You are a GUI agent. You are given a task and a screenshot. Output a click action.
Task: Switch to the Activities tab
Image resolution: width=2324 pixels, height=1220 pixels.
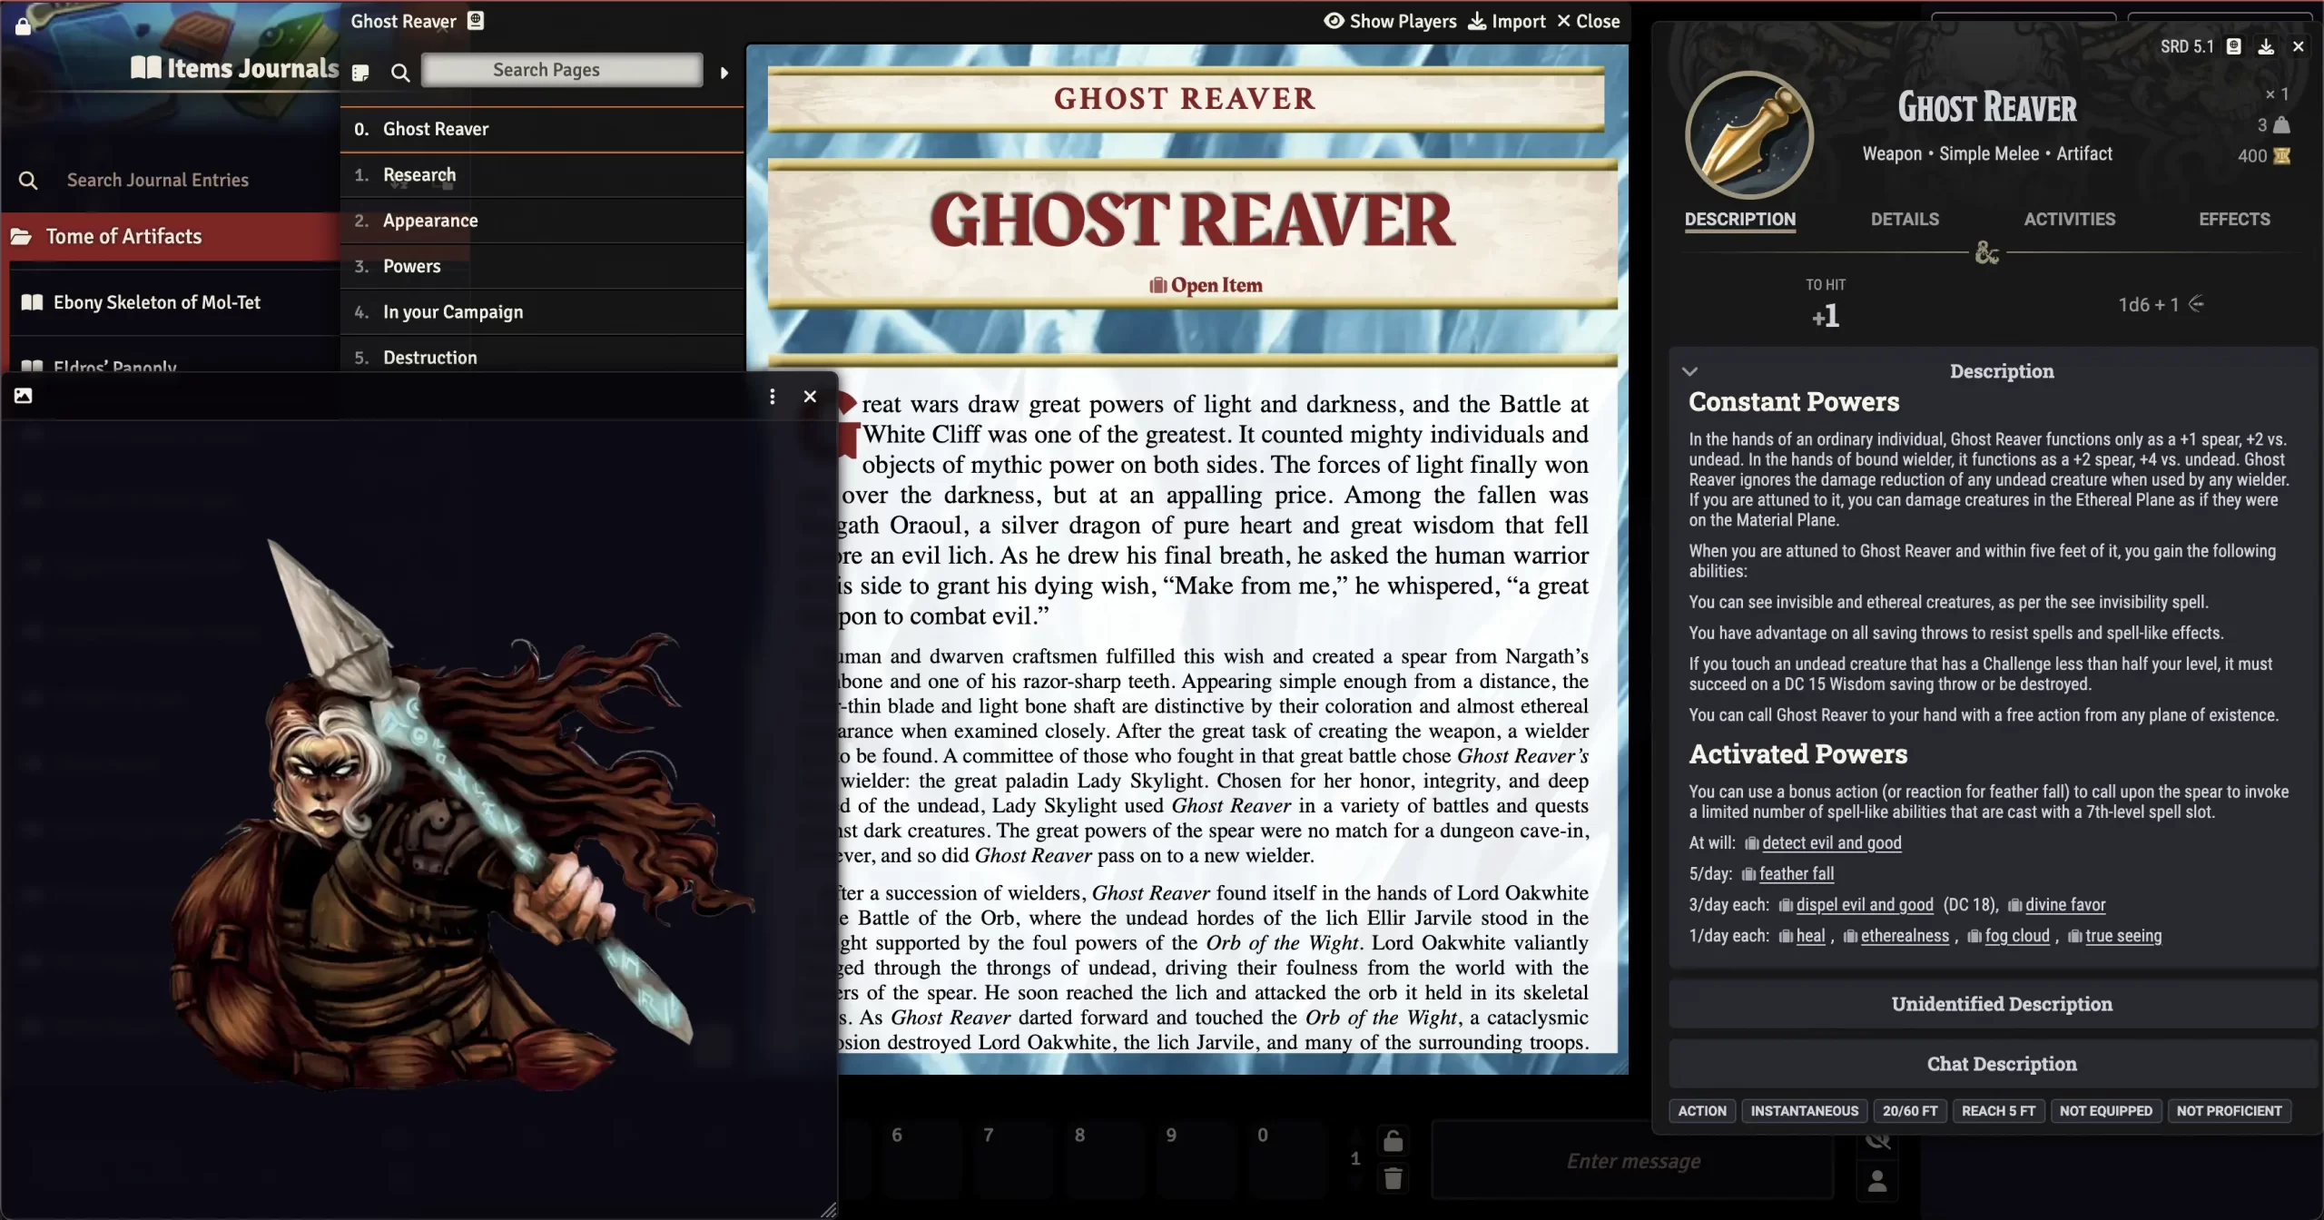[2069, 219]
